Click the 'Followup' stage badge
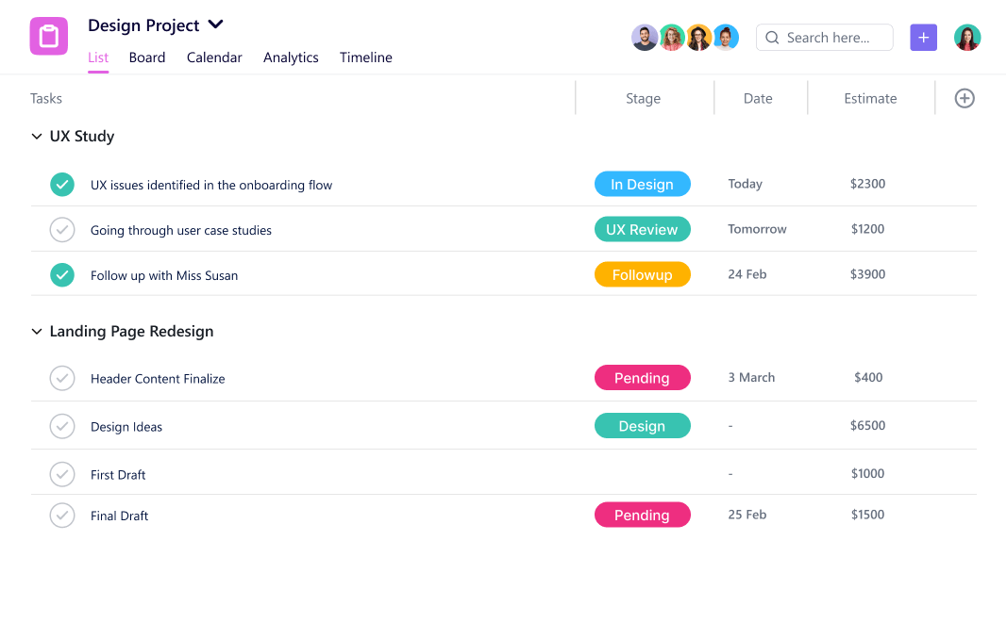The height and width of the screenshot is (639, 1007). click(643, 274)
